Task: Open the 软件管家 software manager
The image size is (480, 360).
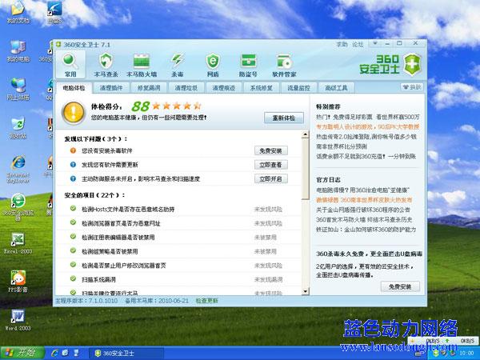Action: 284,65
